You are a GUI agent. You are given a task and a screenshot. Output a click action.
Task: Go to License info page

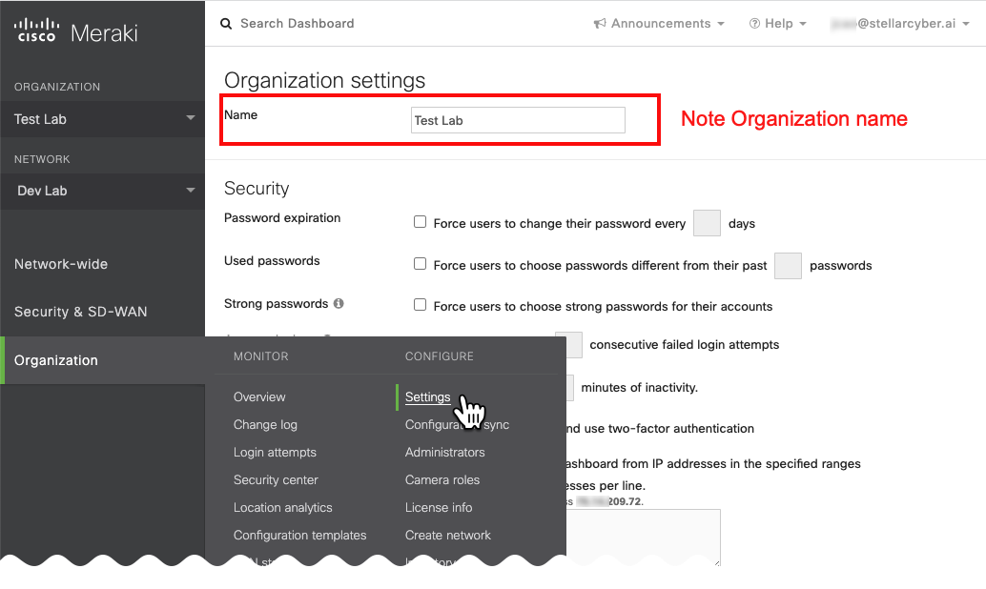(438, 508)
